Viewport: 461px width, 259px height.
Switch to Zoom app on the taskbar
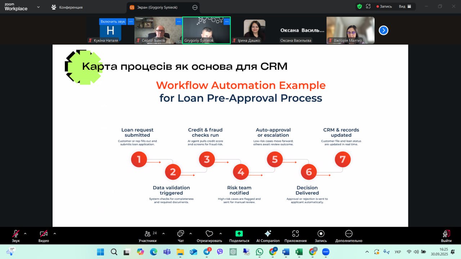(x=326, y=252)
